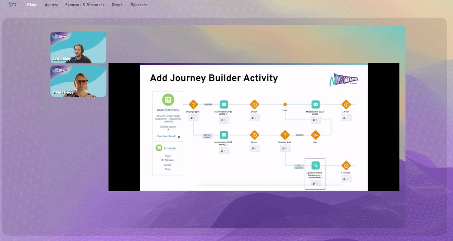Open the Mardreamin 2022 eDM2 email icon

point(316,105)
